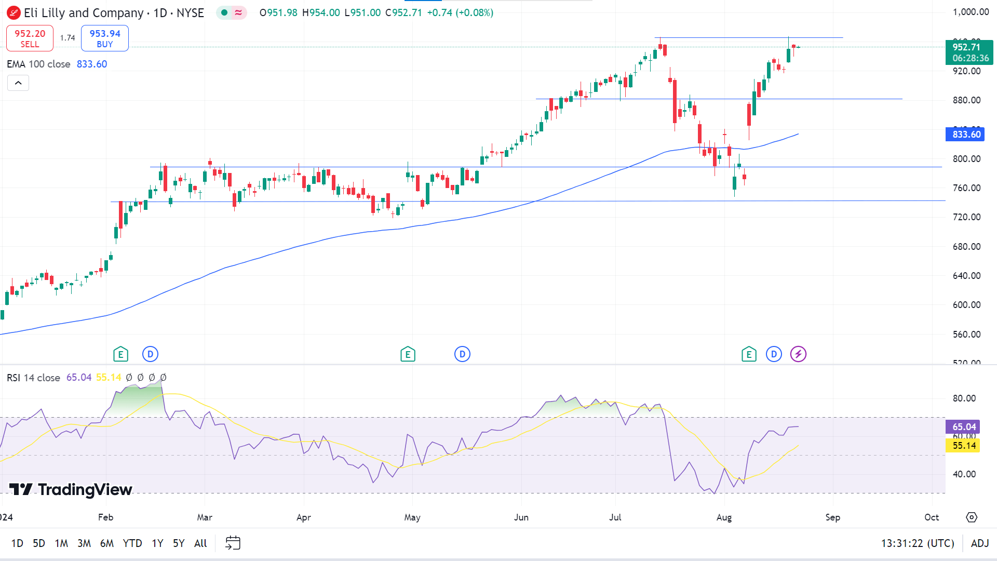Image resolution: width=997 pixels, height=561 pixels.
Task: Open the February earnings E marker
Action: [x=120, y=354]
